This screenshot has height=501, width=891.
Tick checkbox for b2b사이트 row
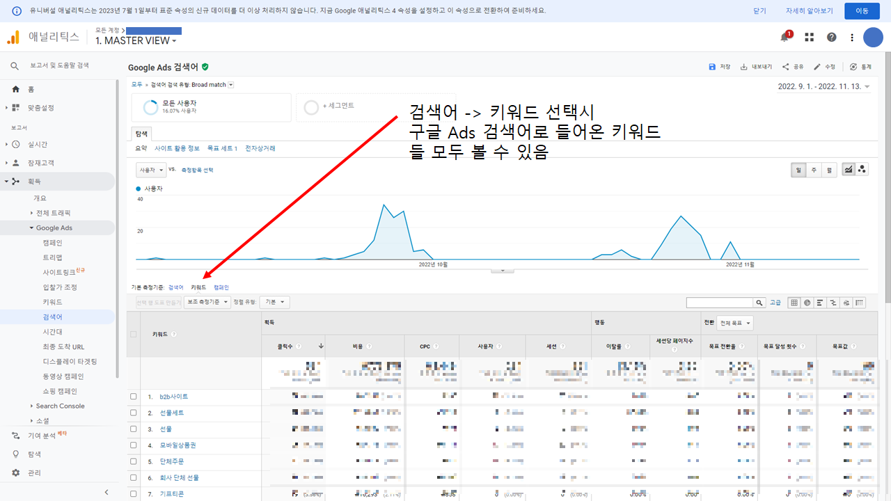coord(134,397)
